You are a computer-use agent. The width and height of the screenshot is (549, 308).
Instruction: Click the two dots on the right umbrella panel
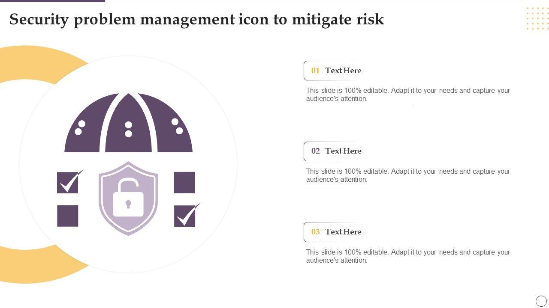177,127
